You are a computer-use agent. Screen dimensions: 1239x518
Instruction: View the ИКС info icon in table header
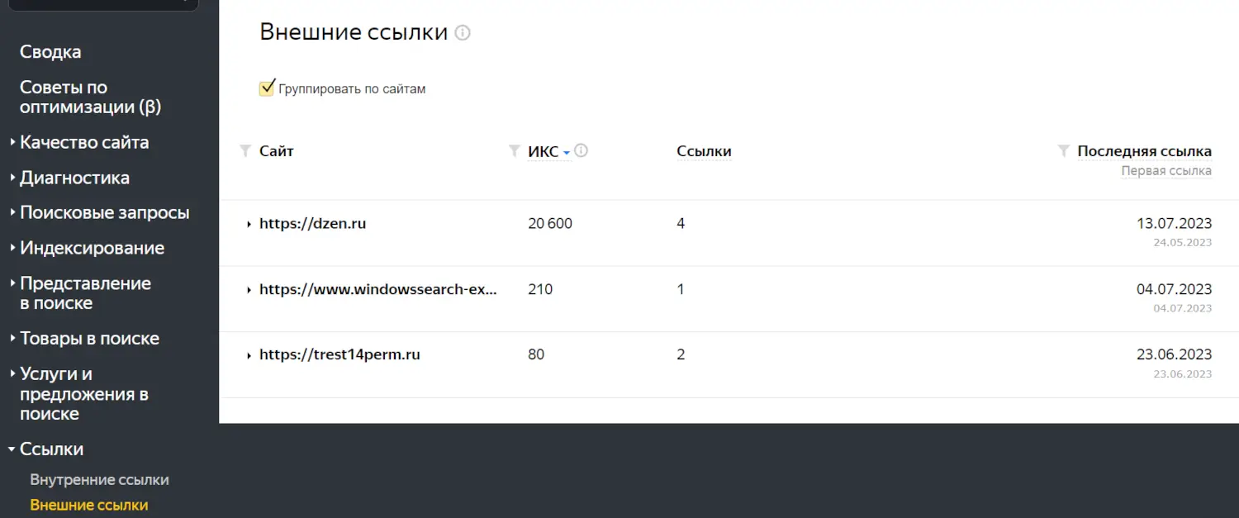pos(582,150)
